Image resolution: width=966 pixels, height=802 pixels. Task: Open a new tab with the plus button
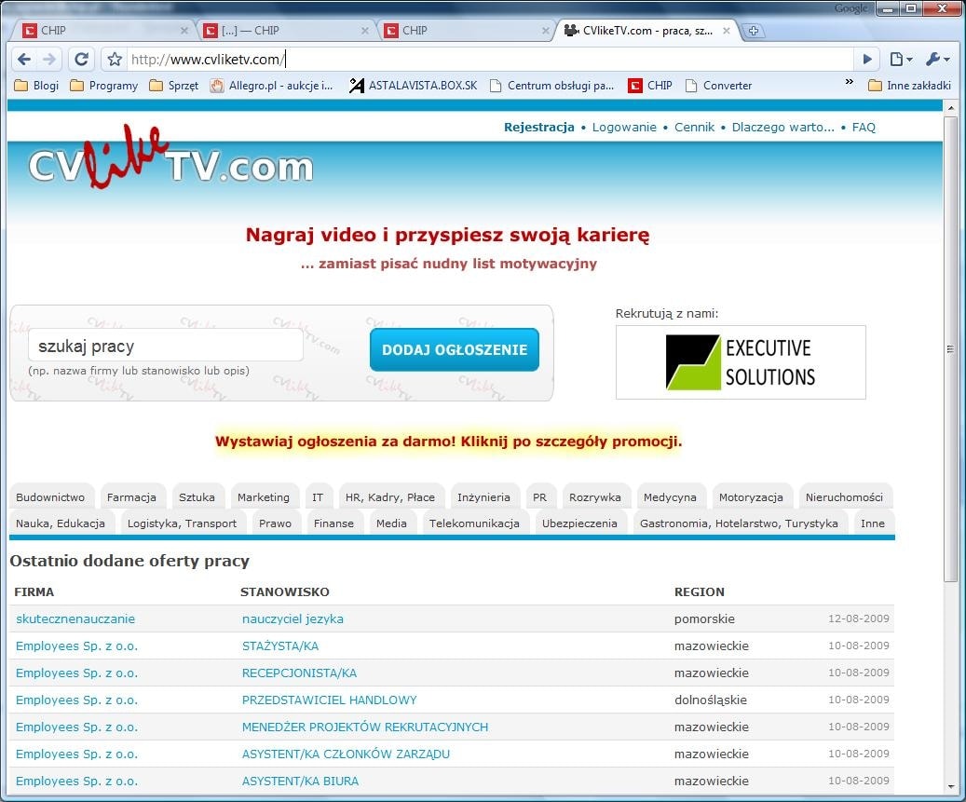[x=753, y=31]
